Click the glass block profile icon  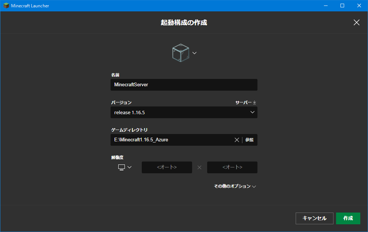click(x=180, y=53)
